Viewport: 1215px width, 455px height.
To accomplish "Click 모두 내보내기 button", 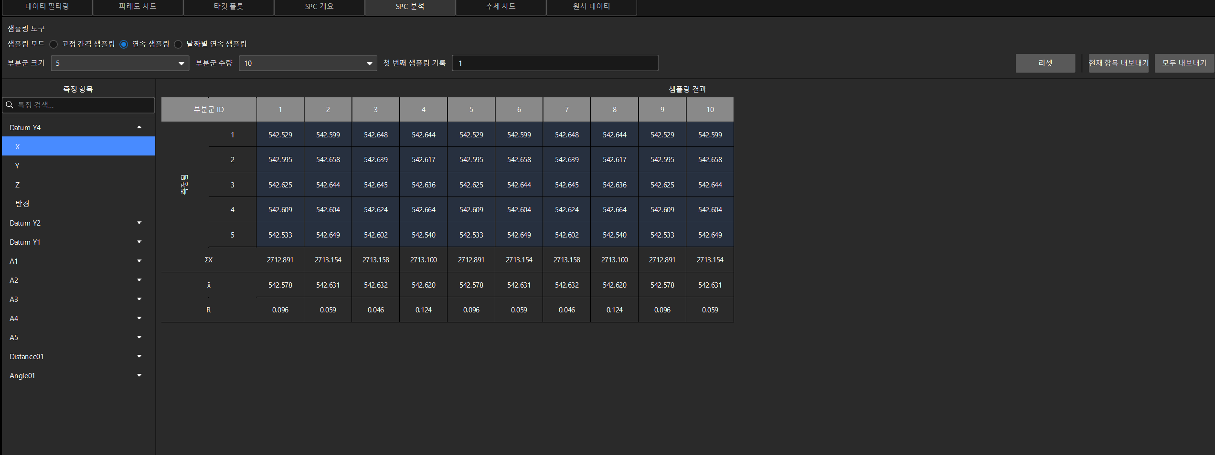I will click(1184, 63).
